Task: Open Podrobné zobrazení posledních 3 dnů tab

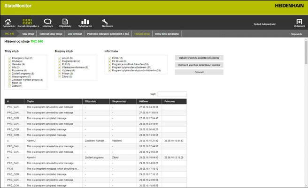Action: point(108,34)
